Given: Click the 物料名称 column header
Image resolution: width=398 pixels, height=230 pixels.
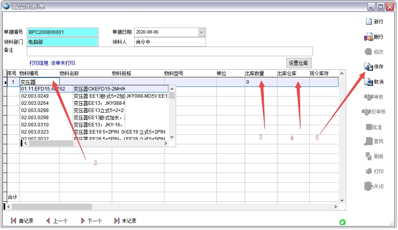Looking at the screenshot, I should click(x=69, y=73).
